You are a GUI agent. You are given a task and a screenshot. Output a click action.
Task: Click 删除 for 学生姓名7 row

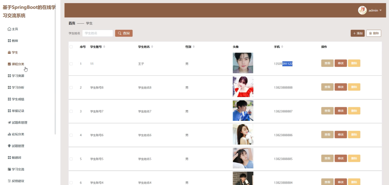click(x=354, y=111)
